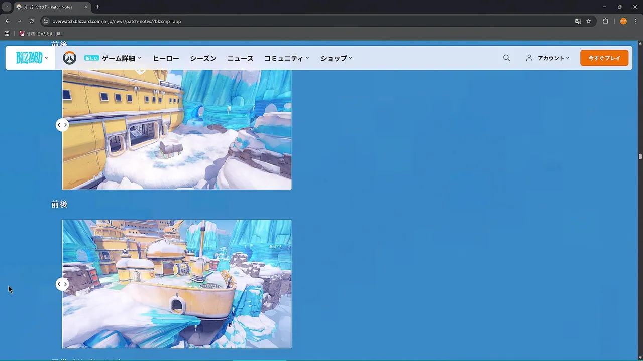Select the Patch Notes browser tab

tap(51, 7)
